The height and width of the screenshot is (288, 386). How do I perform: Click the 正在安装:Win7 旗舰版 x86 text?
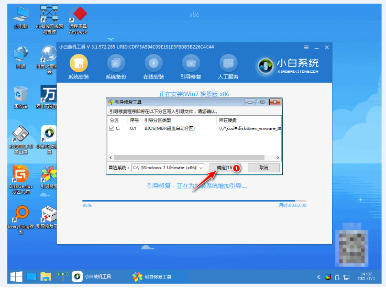tap(194, 94)
